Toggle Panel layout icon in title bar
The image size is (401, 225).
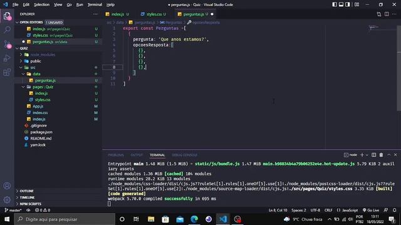341,4
